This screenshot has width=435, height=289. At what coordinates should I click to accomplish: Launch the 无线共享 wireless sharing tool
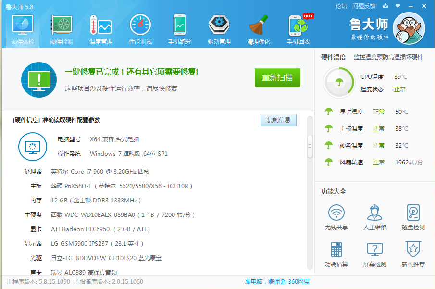tap(336, 216)
